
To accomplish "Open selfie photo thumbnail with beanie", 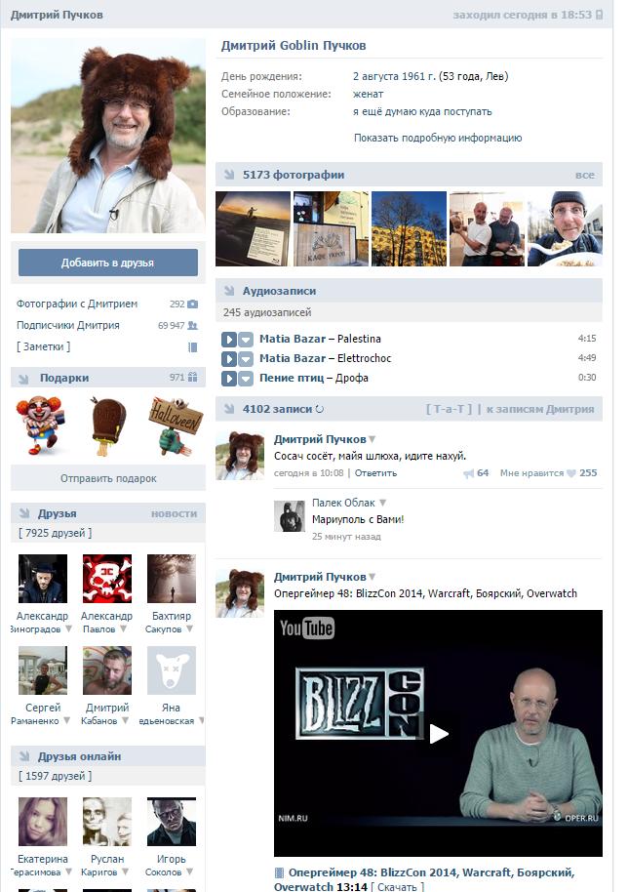I will coord(565,228).
